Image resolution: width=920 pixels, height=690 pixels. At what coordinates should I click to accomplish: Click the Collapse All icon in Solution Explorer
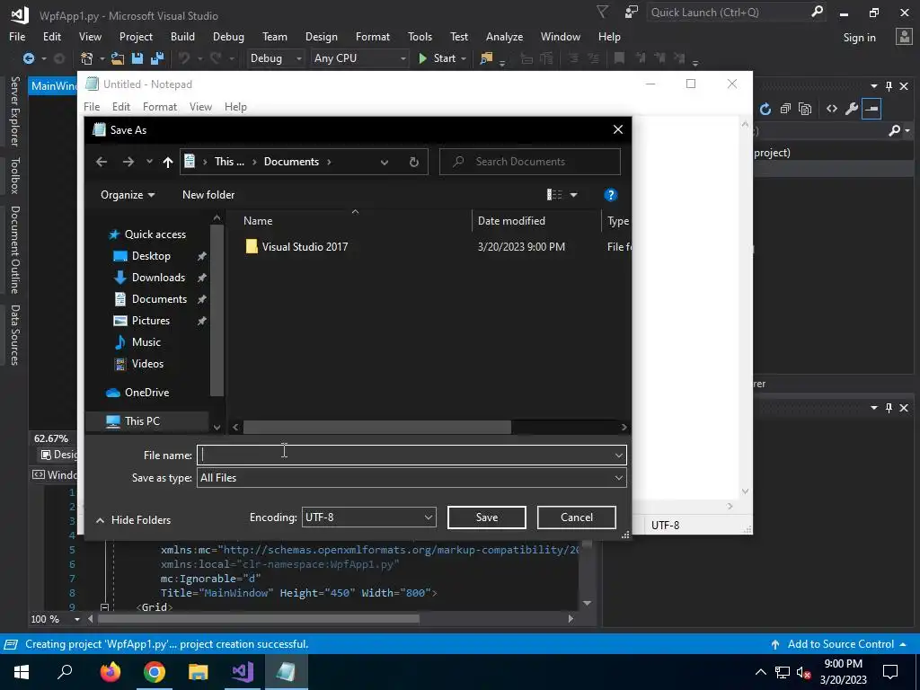[x=785, y=109]
